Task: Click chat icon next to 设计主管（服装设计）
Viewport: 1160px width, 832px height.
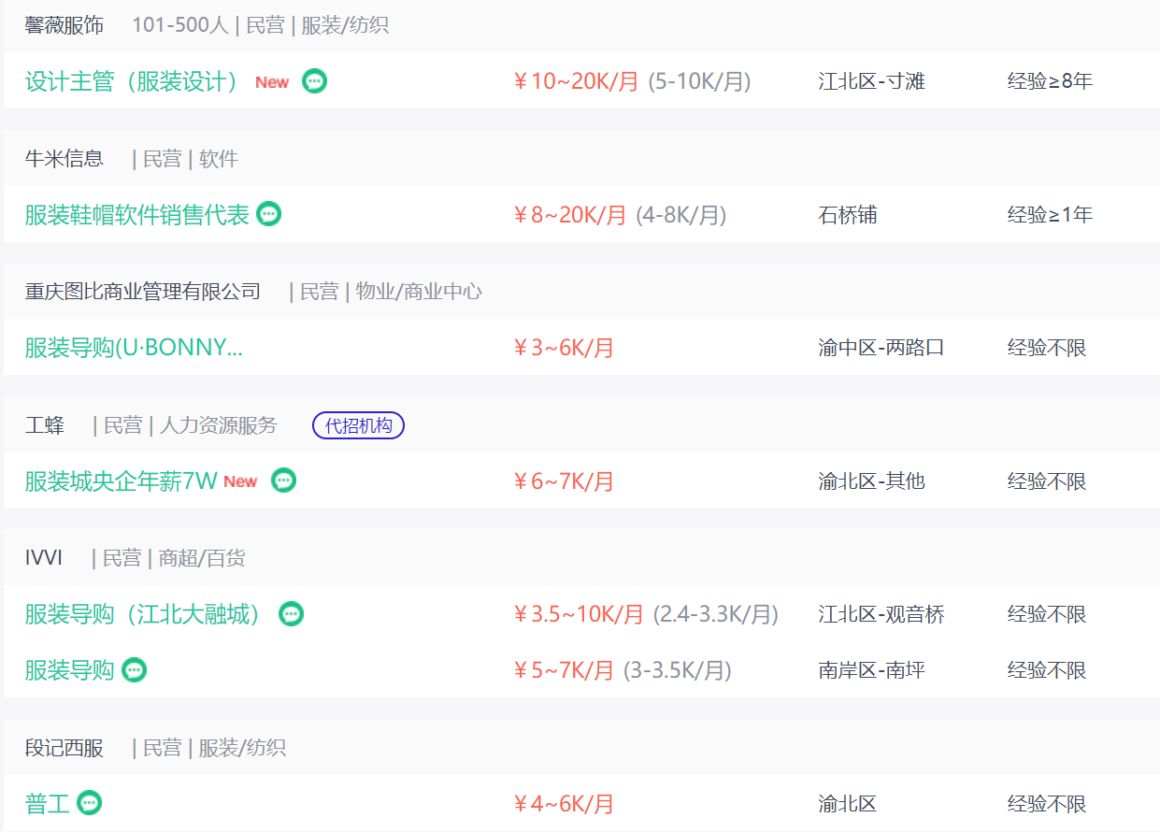Action: click(315, 81)
